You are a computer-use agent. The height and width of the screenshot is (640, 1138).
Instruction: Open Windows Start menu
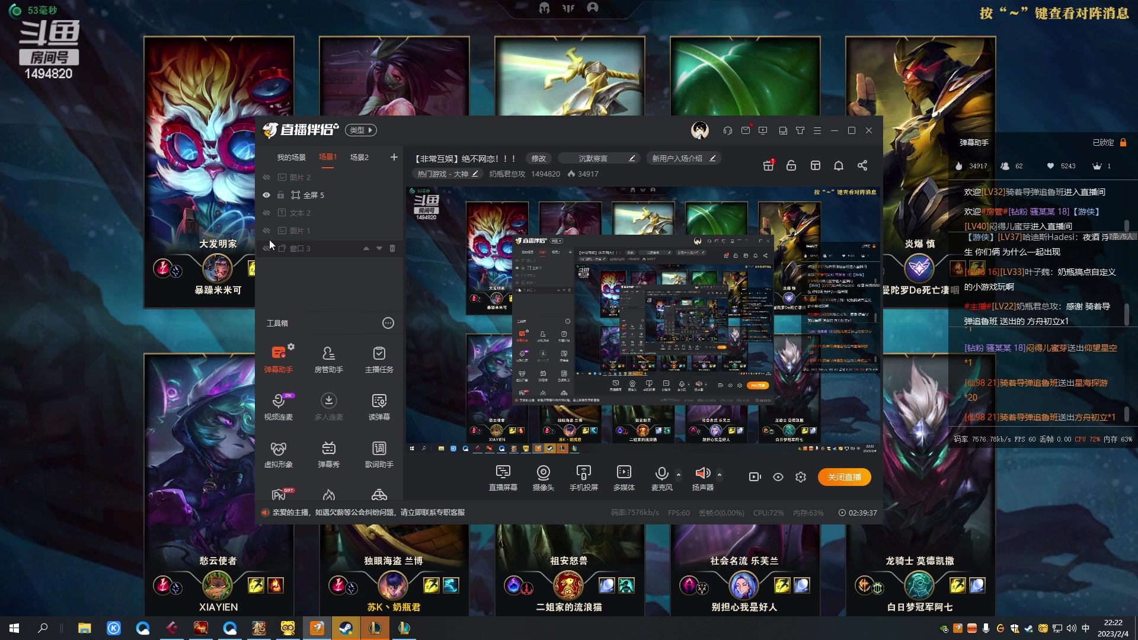click(x=14, y=628)
